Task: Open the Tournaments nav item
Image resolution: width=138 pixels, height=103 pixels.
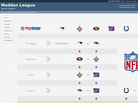Action: (26, 12)
